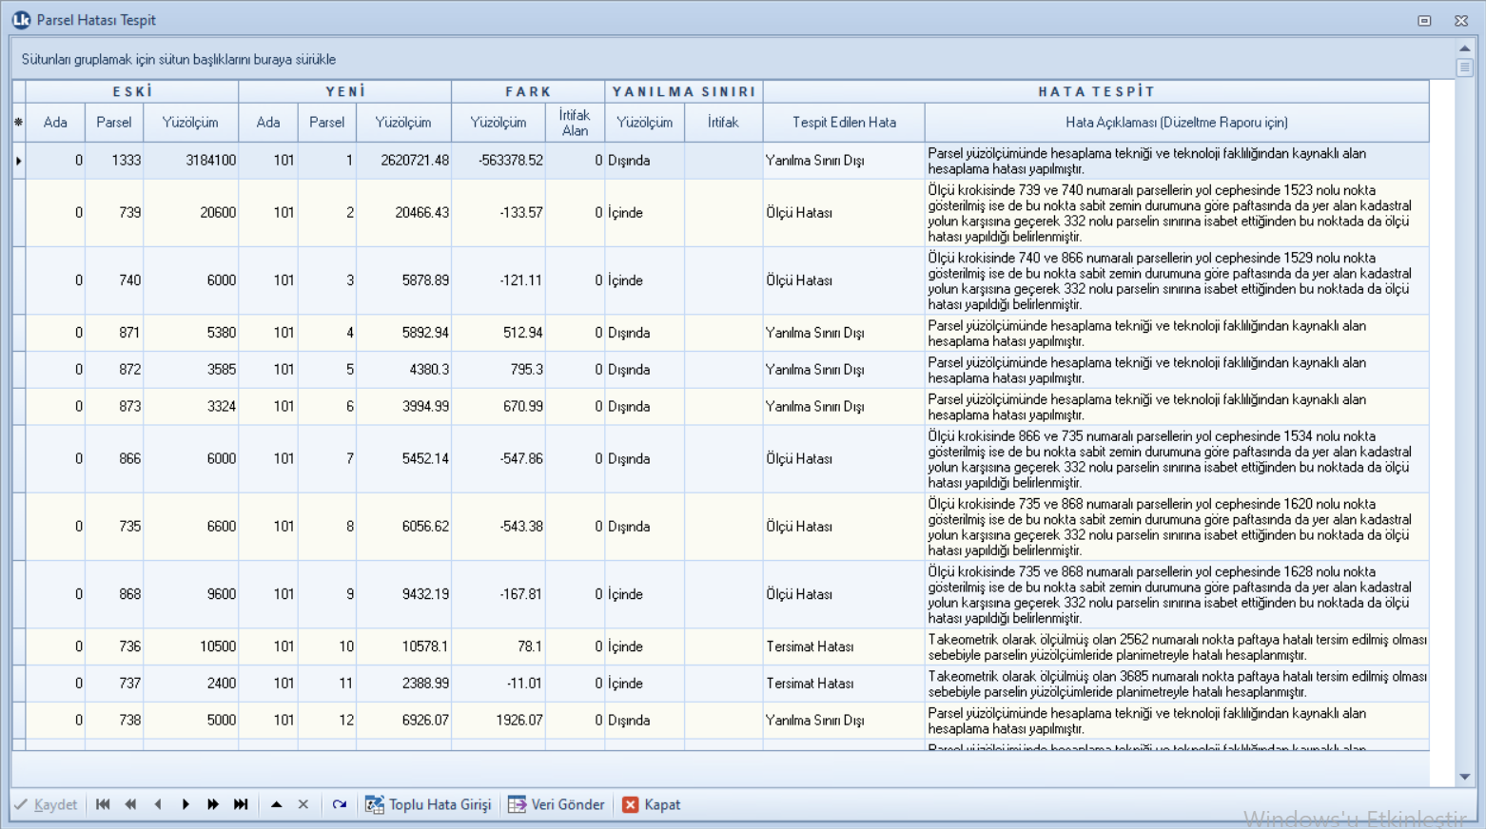
Task: Go to next record arrow
Action: click(186, 804)
